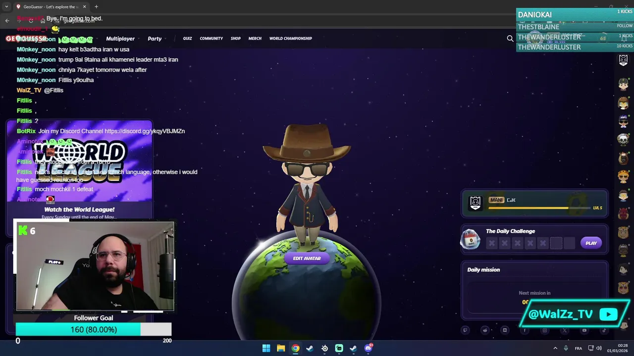Open the SteelSeries app in the taskbar
The image size is (634, 356).
coord(324,348)
